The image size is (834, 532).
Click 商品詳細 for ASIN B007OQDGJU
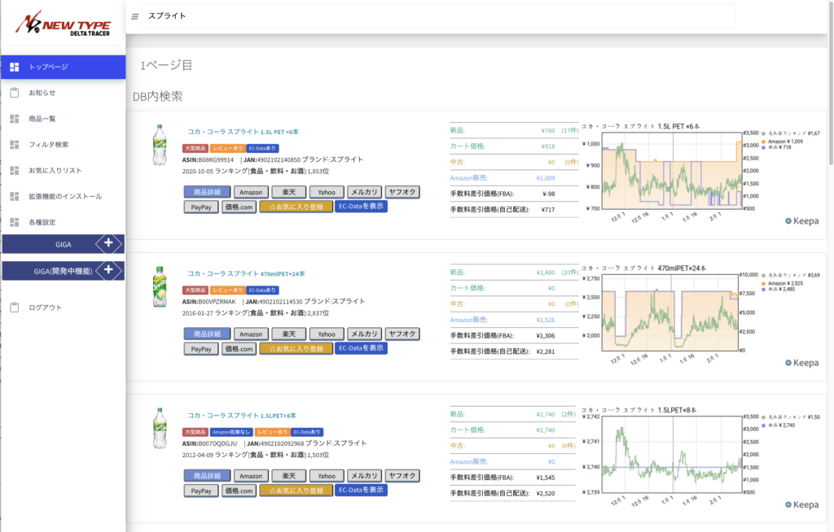point(208,476)
